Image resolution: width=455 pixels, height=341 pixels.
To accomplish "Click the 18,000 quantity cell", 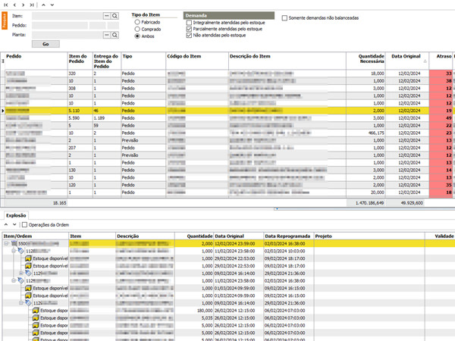I will click(x=366, y=74).
